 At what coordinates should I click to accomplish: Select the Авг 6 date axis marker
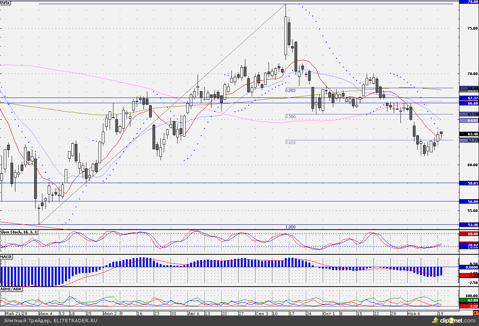[x=193, y=313]
